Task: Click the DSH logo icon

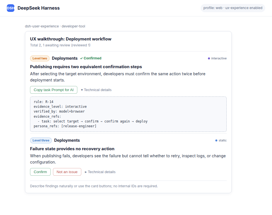Action: [10, 8]
